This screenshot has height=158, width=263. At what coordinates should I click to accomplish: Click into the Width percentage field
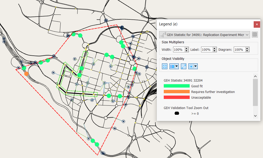pos(178,50)
